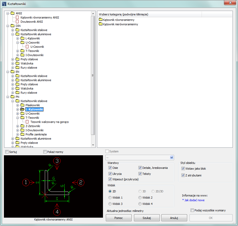
Task: Open the Jak dodać nowe link
Action: point(193,200)
